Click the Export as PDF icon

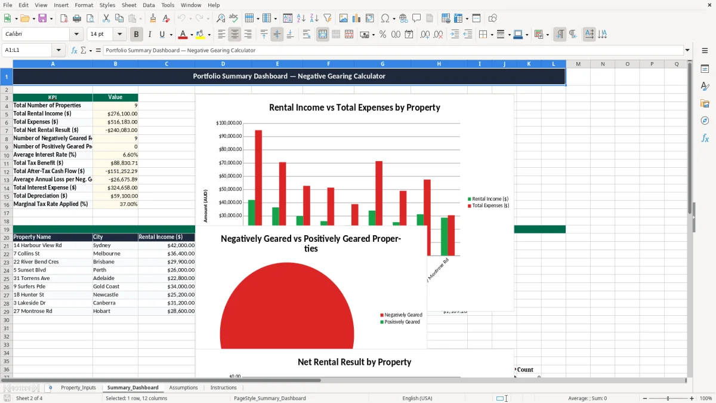coord(64,19)
